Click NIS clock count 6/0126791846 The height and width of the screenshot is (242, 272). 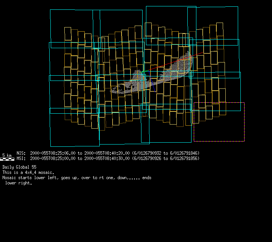pos(184,153)
